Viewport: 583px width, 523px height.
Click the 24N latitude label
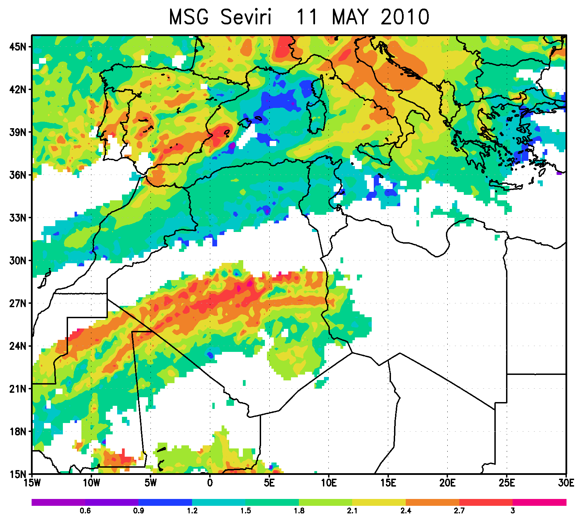tap(18, 346)
